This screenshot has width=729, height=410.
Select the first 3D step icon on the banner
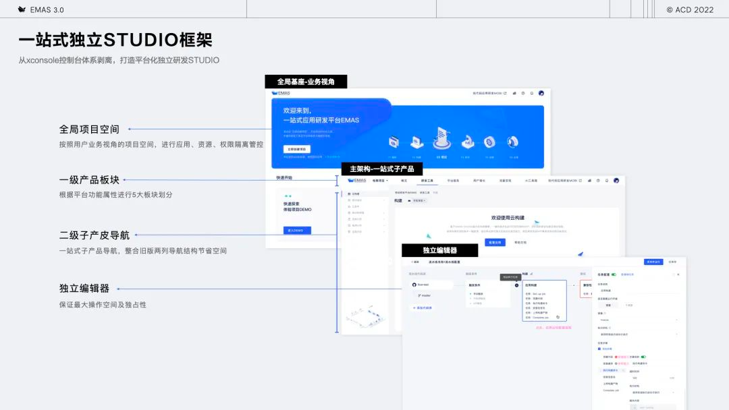coord(394,142)
